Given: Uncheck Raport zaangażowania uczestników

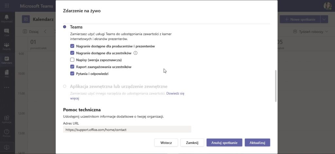Looking at the screenshot, I should pos(72,67).
